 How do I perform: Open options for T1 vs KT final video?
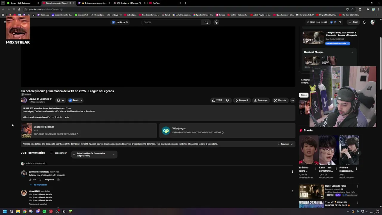[x=358, y=203]
